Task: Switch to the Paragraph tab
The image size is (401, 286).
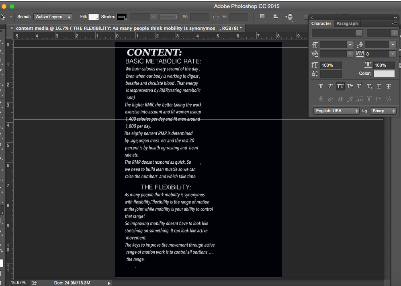Action: [x=347, y=24]
